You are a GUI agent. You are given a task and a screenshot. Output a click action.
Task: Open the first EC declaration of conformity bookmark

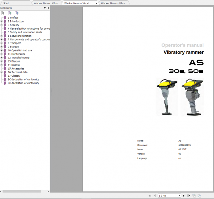tap(23, 80)
